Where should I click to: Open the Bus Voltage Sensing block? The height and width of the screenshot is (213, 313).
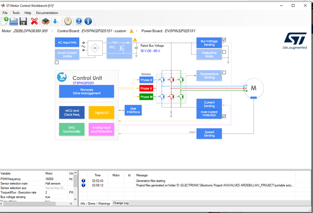[x=209, y=43]
